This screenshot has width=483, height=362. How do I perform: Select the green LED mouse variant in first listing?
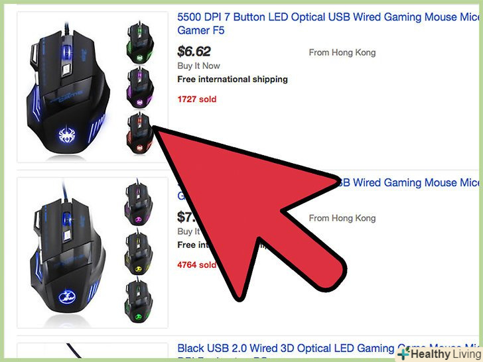140,42
